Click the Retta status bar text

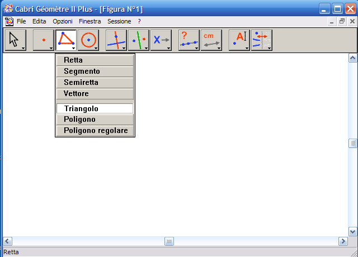pyautogui.click(x=11, y=252)
